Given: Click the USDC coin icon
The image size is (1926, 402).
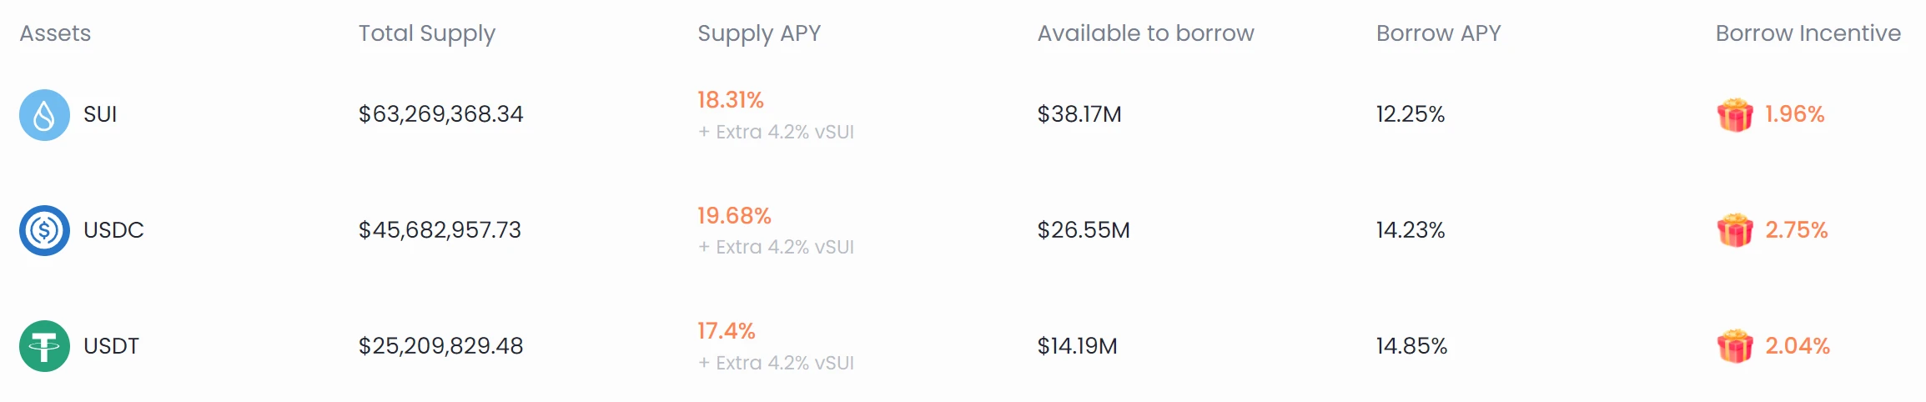Looking at the screenshot, I should pos(44,230).
